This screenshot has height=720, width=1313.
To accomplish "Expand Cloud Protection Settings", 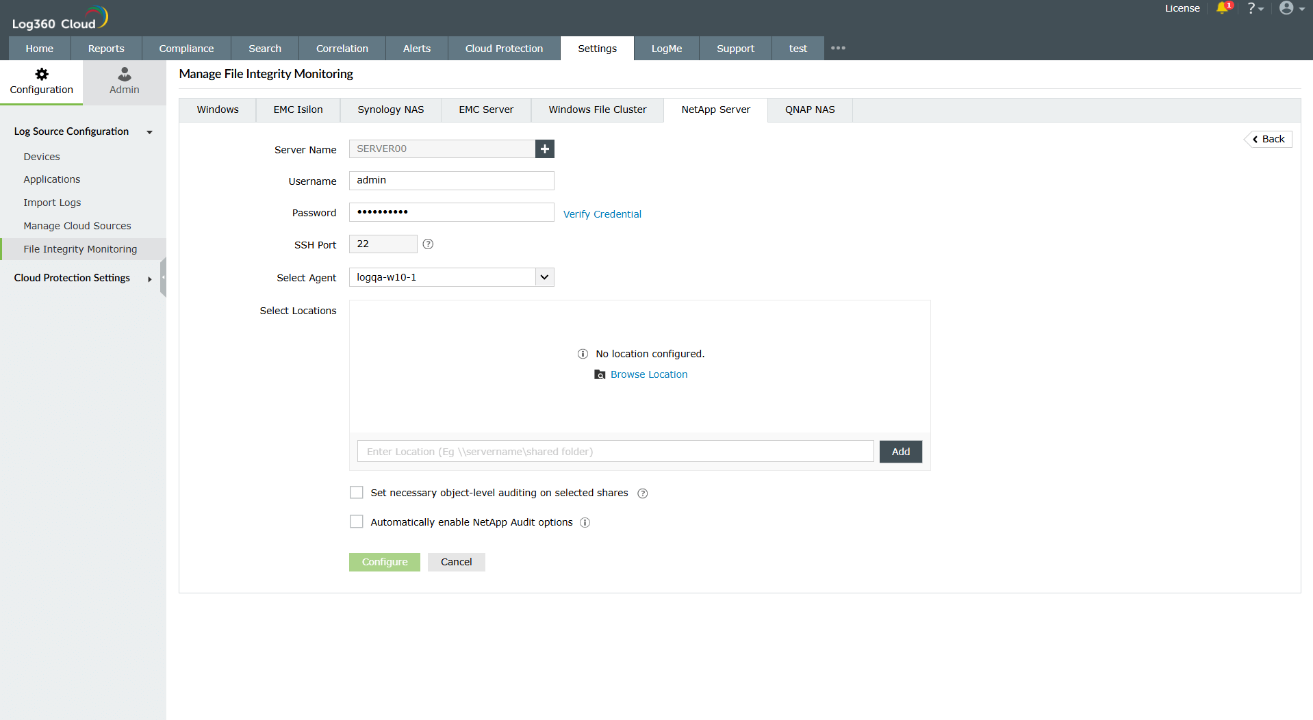I will (x=149, y=279).
